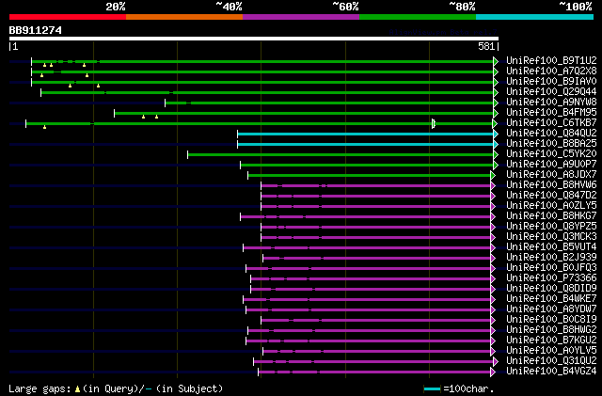Screen dimensions: 602x396
Task: Click the yellow gap marker under the UniRef100_C6TKB7 alignment
Action: pyautogui.click(x=44, y=127)
